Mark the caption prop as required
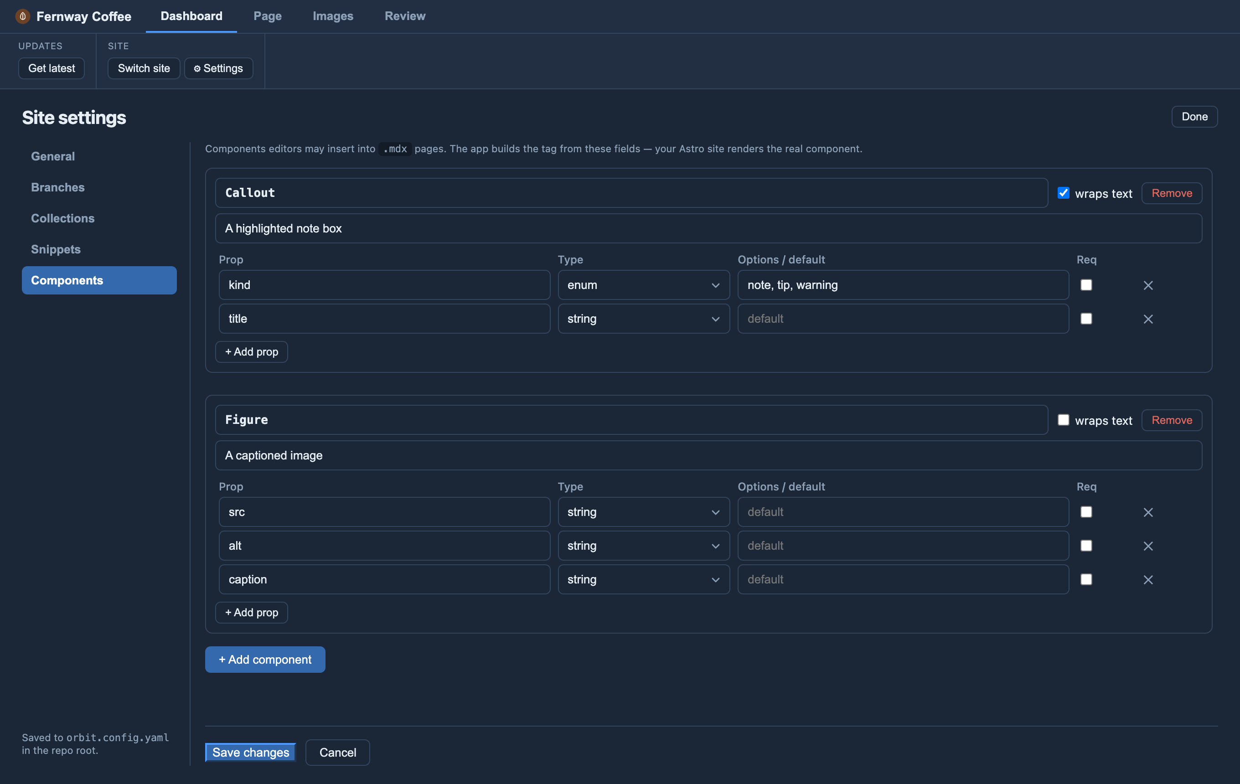The height and width of the screenshot is (784, 1240). coord(1086,580)
